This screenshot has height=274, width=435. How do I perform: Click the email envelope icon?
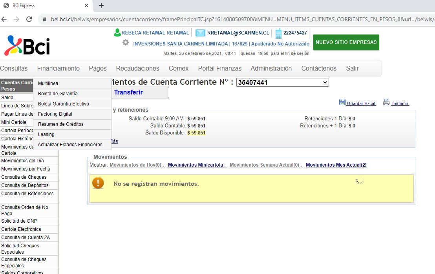coord(200,33)
